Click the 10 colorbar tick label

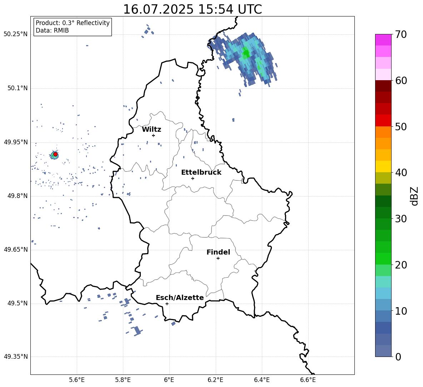401,311
